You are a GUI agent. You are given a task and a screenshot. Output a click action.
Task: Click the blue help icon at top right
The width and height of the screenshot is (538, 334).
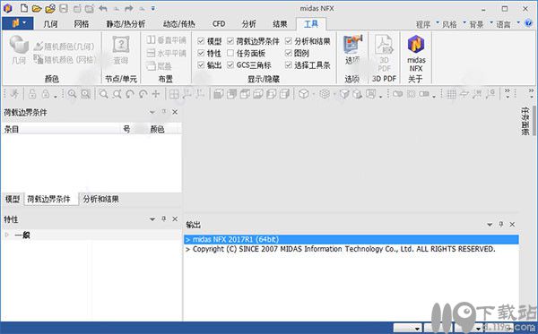click(529, 23)
